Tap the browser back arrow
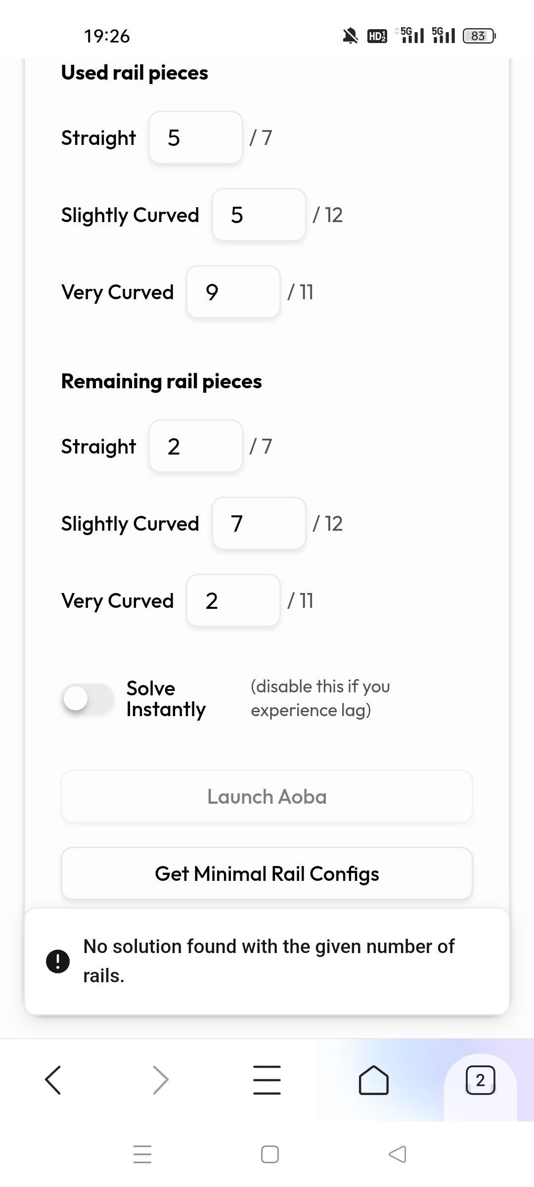The image size is (534, 1187). (x=53, y=1080)
